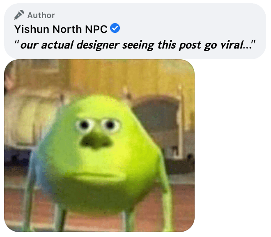Click the monster's dark green nose
The width and height of the screenshot is (271, 237).
pyautogui.click(x=96, y=141)
